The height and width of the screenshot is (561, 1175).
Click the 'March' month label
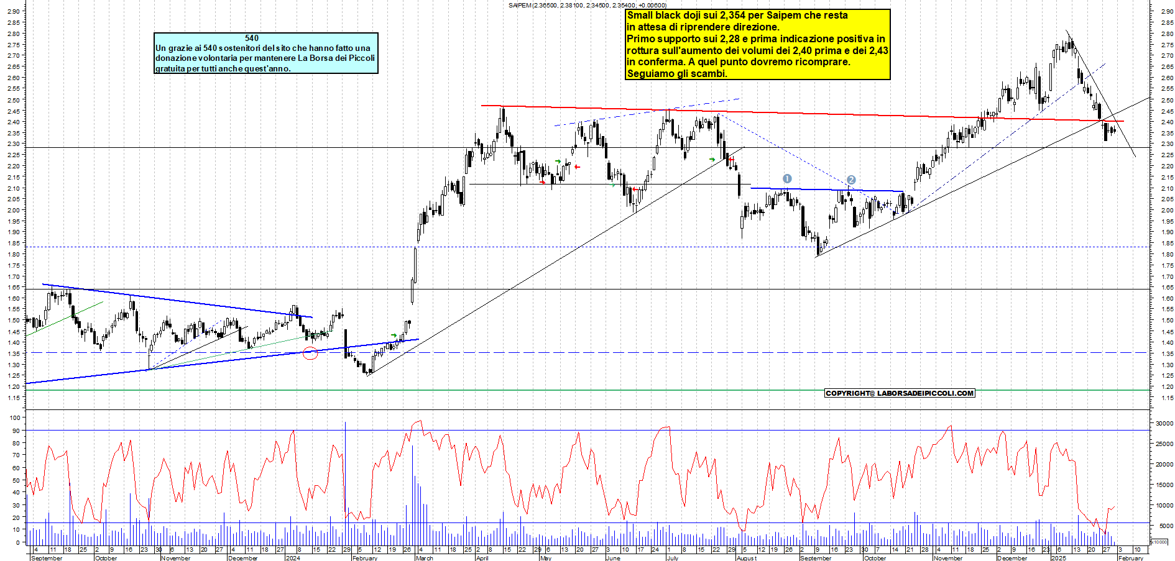425,558
